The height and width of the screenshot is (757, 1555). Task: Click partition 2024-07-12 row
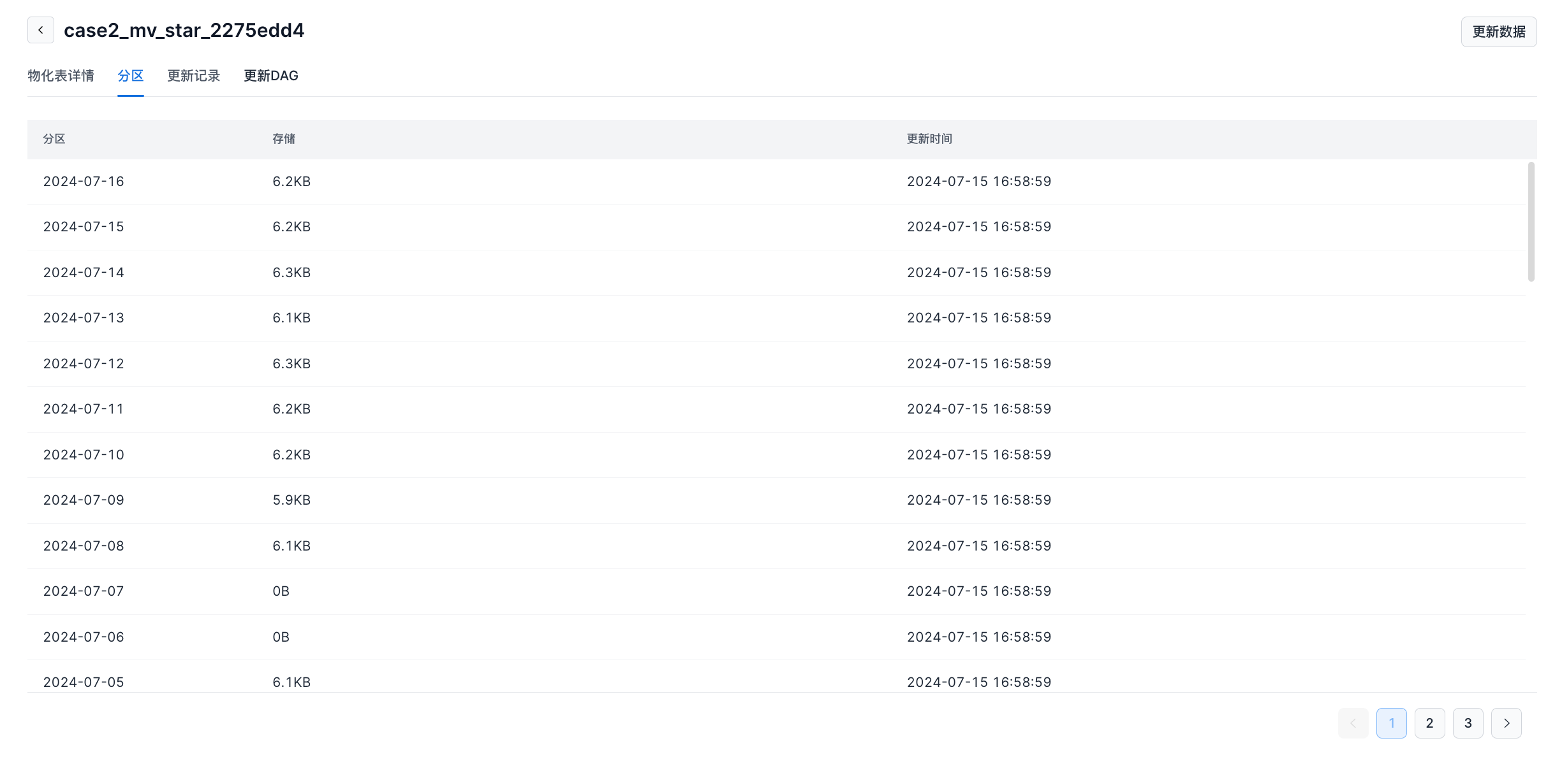click(x=84, y=364)
